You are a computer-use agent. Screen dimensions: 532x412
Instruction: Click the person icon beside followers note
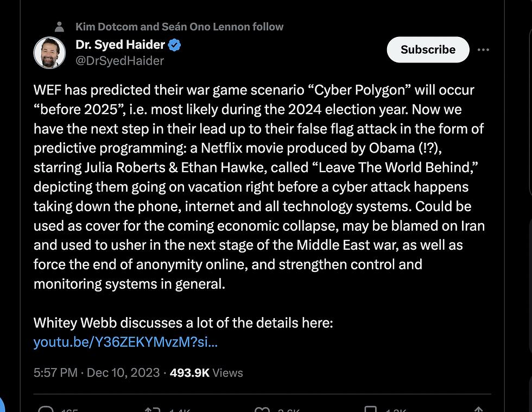tap(60, 27)
